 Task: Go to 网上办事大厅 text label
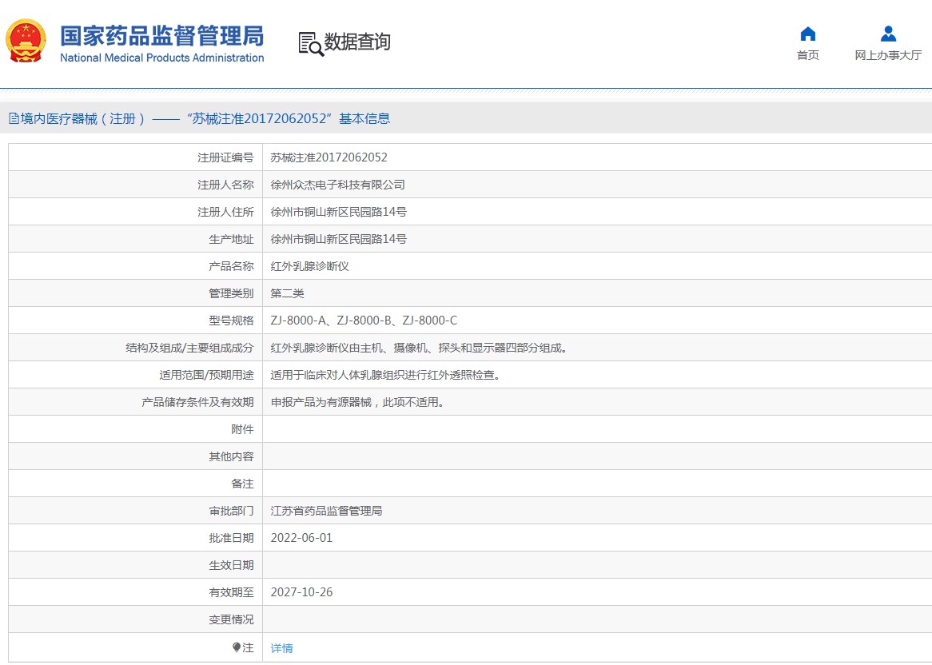pos(888,55)
